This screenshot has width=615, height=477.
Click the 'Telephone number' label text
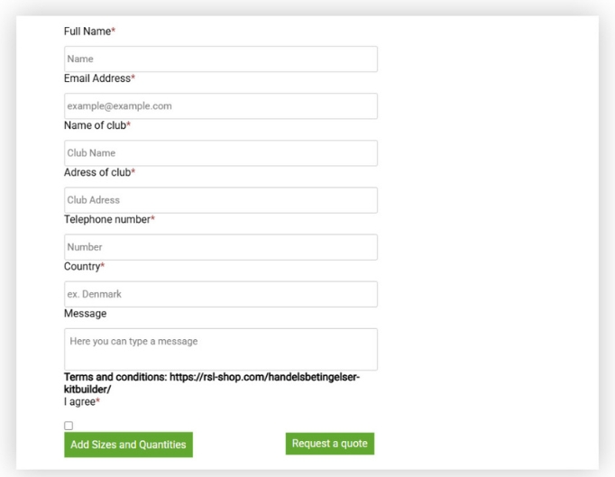106,219
